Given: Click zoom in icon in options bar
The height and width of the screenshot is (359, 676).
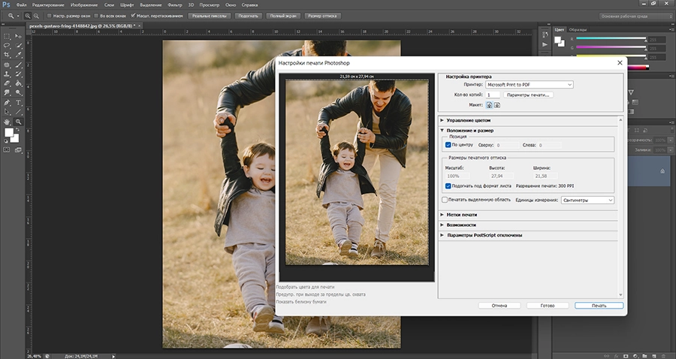Looking at the screenshot, I should 28,15.
